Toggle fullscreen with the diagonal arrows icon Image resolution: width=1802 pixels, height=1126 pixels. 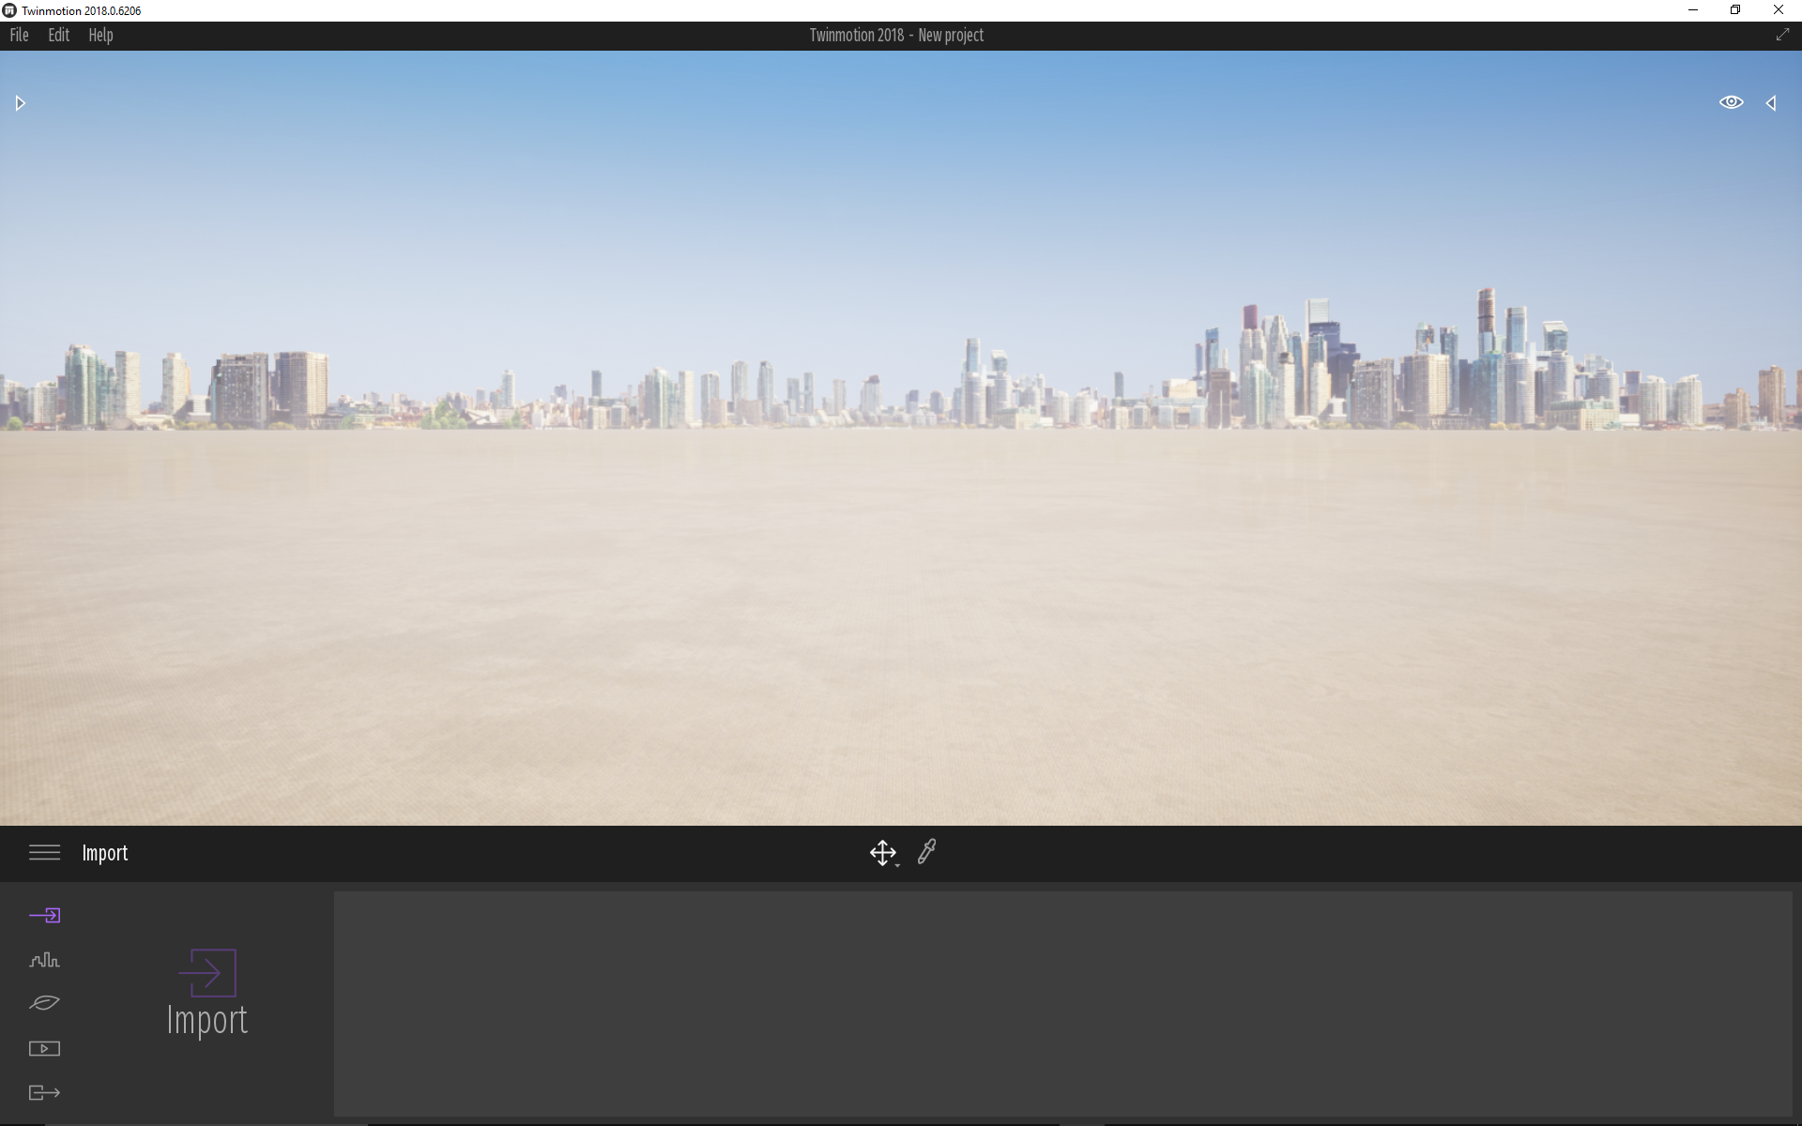(1782, 35)
